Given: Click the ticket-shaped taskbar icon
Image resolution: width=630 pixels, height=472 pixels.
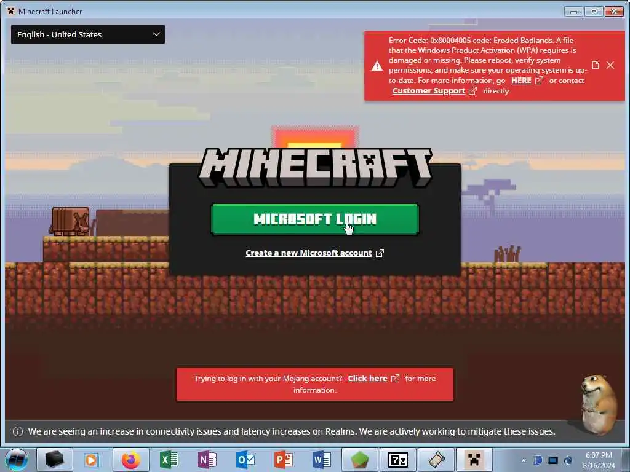Looking at the screenshot, I should [436, 460].
